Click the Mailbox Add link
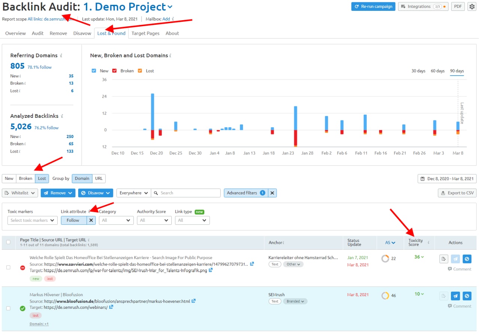Image resolution: width=479 pixels, height=335 pixels. click(166, 19)
